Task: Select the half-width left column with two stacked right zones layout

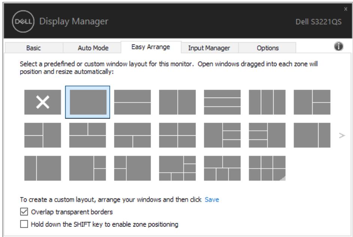Action: pyautogui.click(x=312, y=102)
